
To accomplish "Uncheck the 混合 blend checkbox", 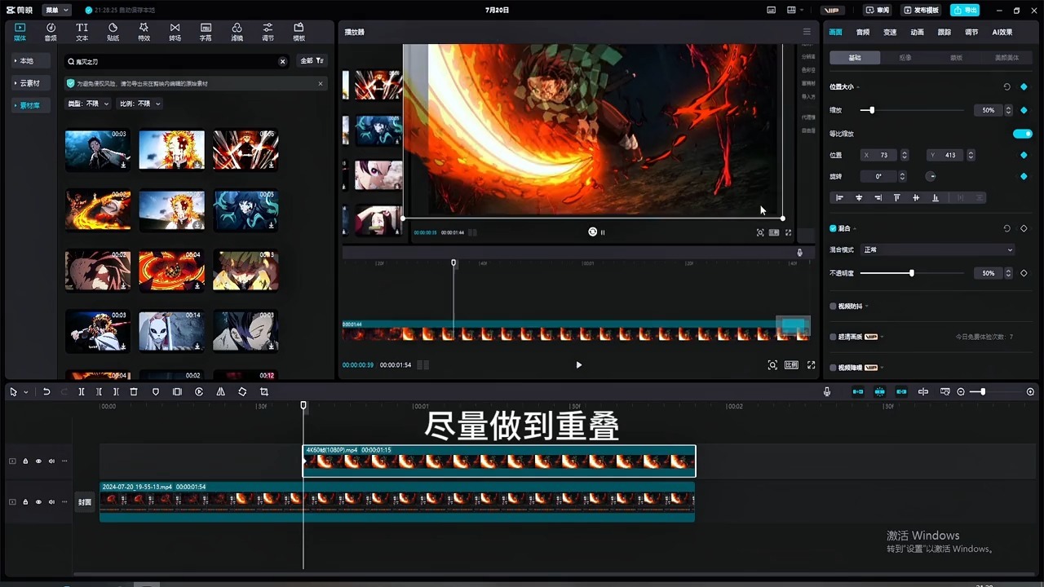I will (833, 228).
